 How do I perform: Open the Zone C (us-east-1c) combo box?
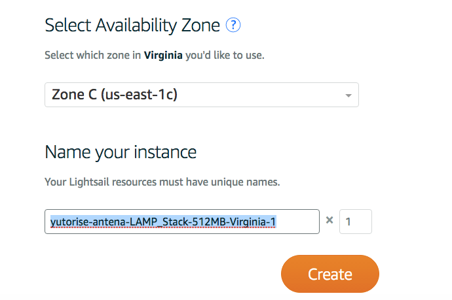[201, 95]
